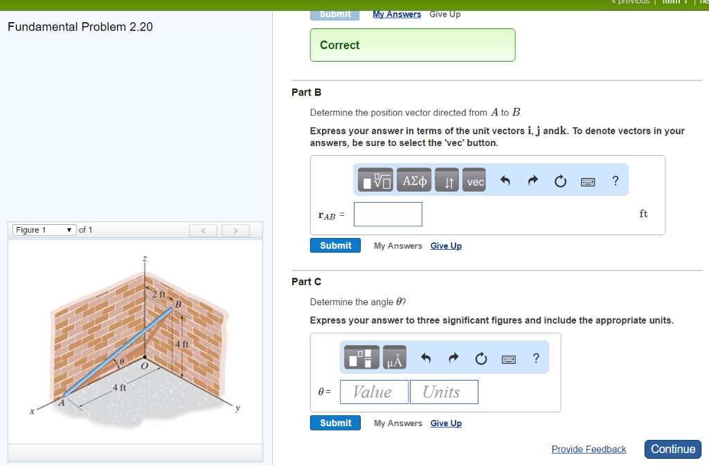The image size is (709, 465).
Task: Click the subscript/superscript arrows tool
Action: pos(447,180)
